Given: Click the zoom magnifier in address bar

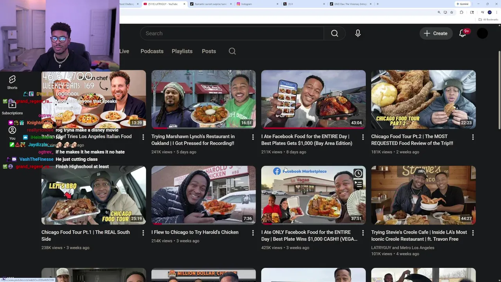Looking at the screenshot, I should click(x=439, y=13).
